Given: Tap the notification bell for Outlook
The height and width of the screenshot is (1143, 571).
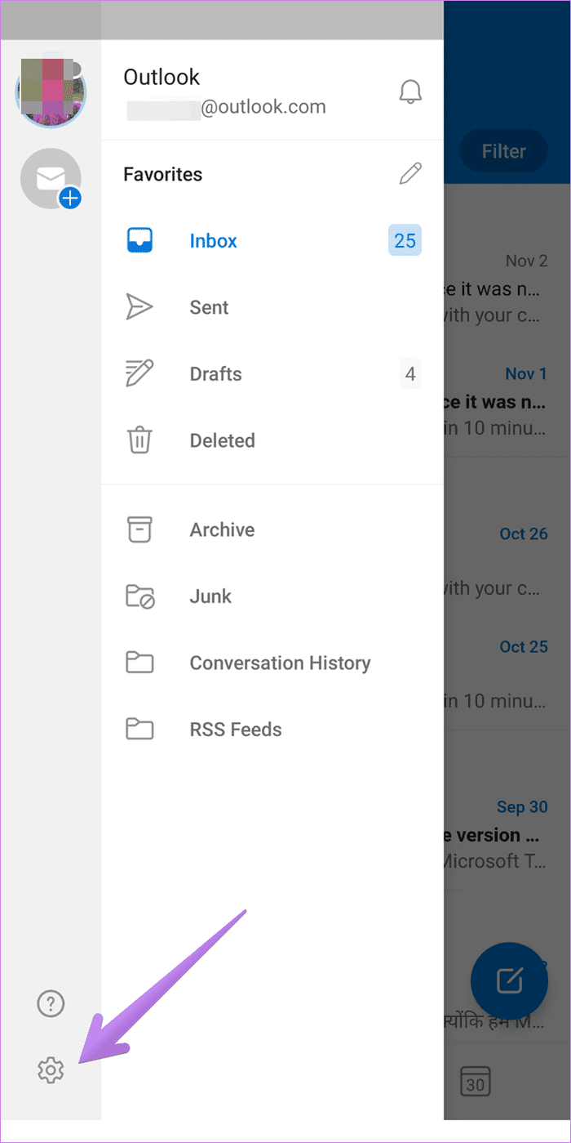Looking at the screenshot, I should click(x=410, y=92).
